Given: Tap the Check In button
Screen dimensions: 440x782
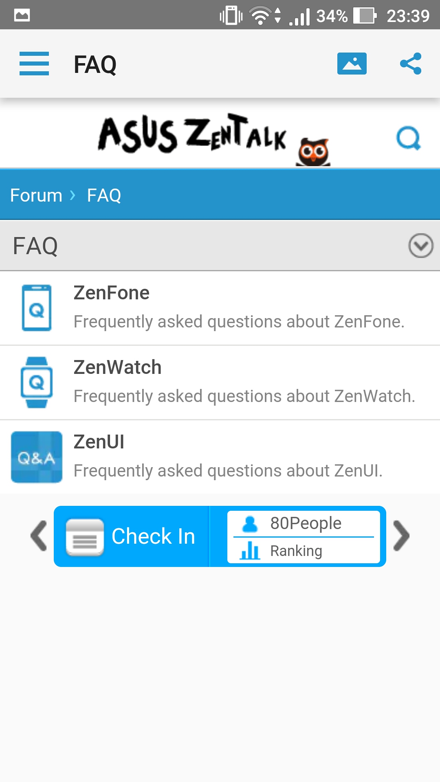Looking at the screenshot, I should [x=132, y=536].
